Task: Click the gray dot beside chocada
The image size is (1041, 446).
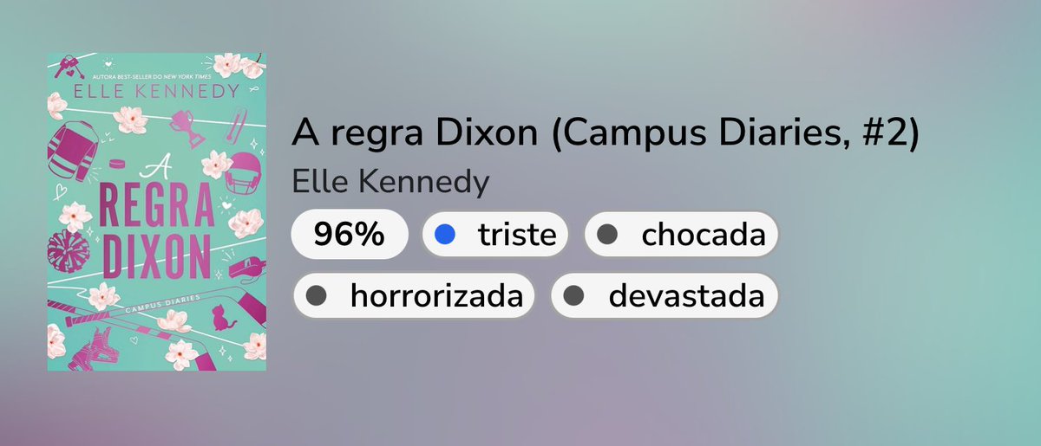Action: (x=608, y=235)
